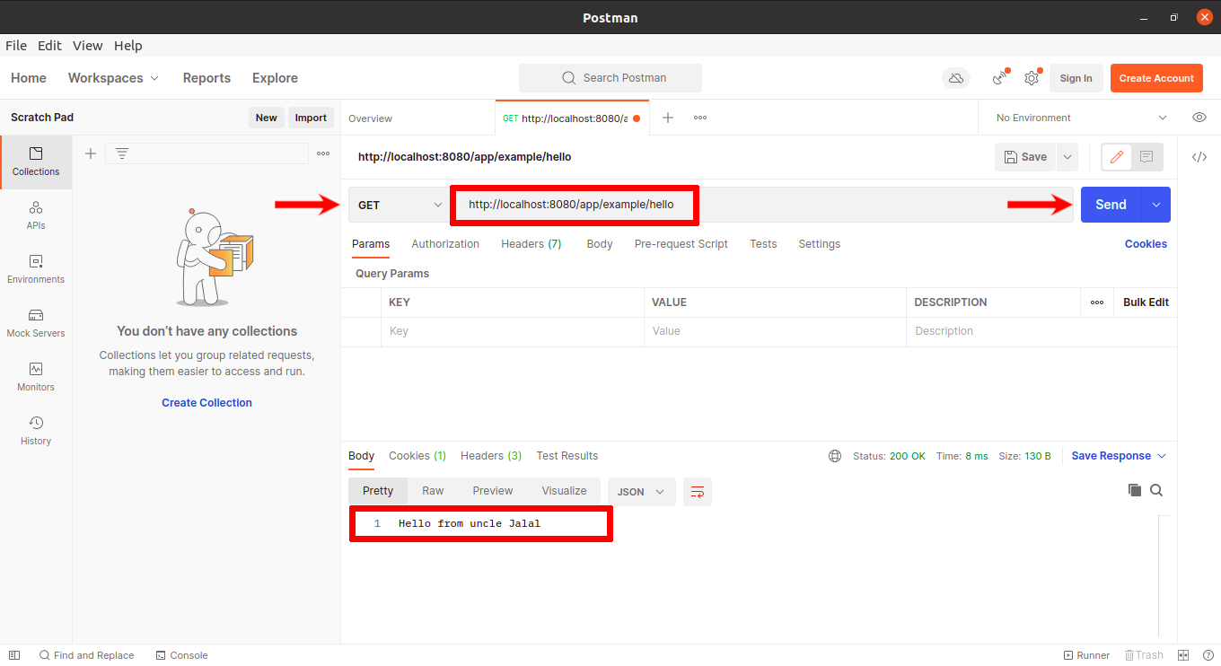Expand the Send button dropdown arrow

tap(1156, 205)
